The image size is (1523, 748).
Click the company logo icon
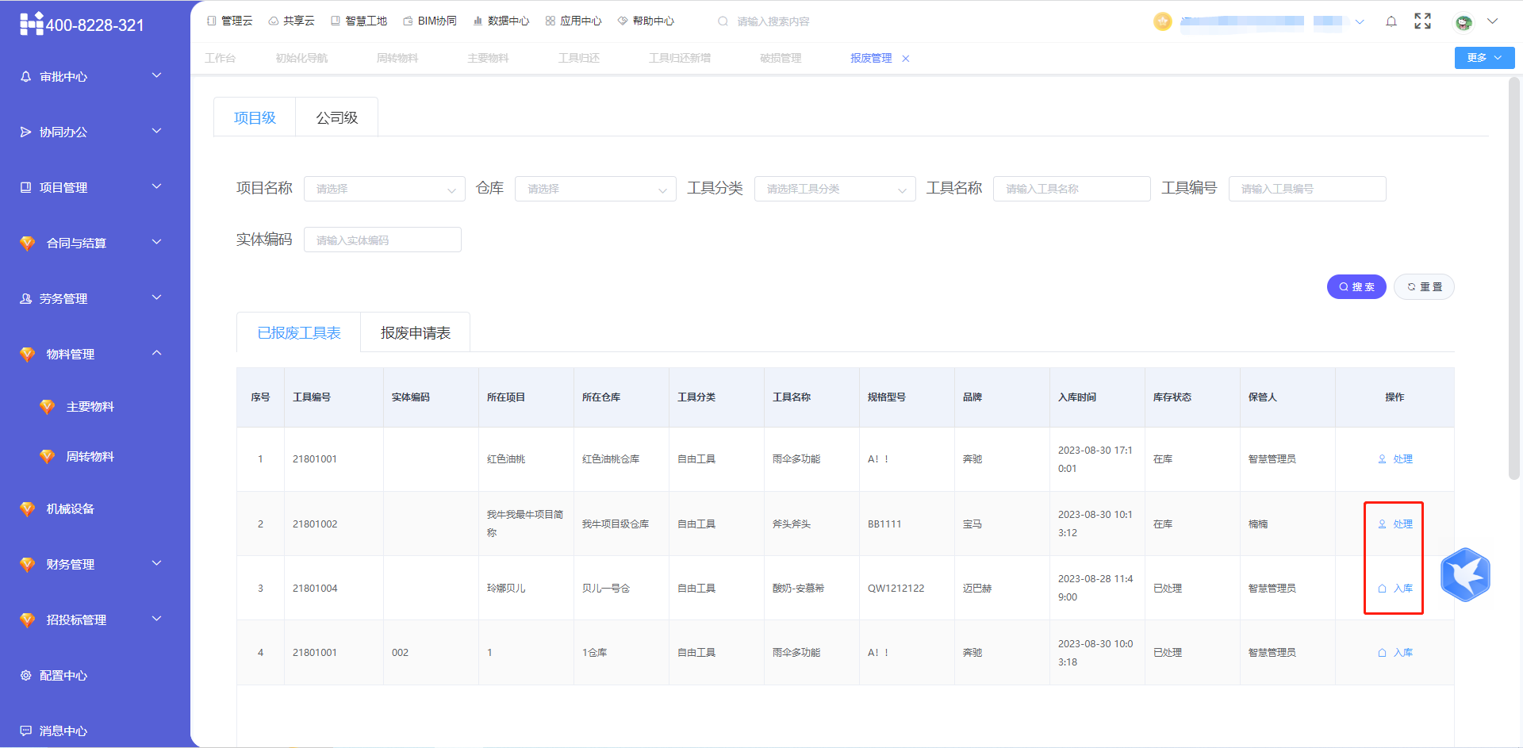click(31, 24)
